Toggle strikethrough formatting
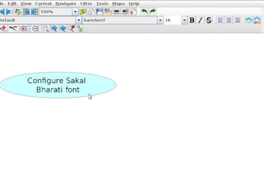 click(209, 20)
